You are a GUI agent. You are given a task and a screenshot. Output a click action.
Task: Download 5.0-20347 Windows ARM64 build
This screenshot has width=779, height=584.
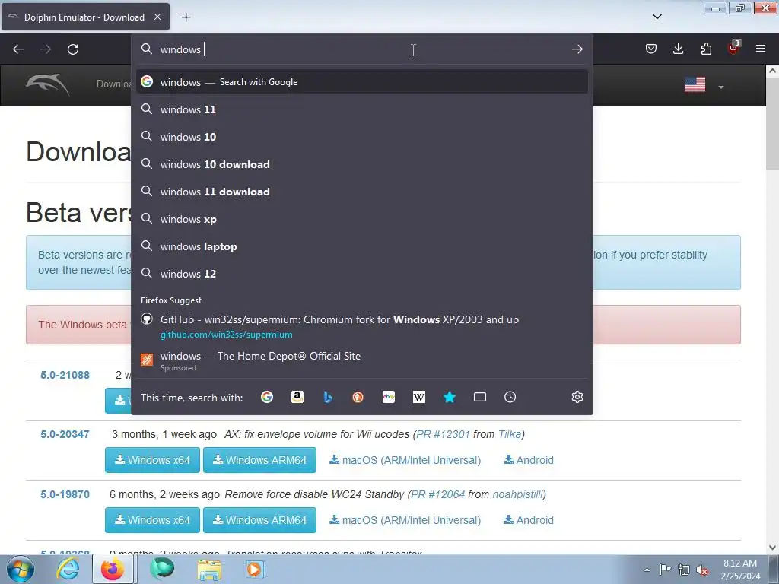click(260, 460)
